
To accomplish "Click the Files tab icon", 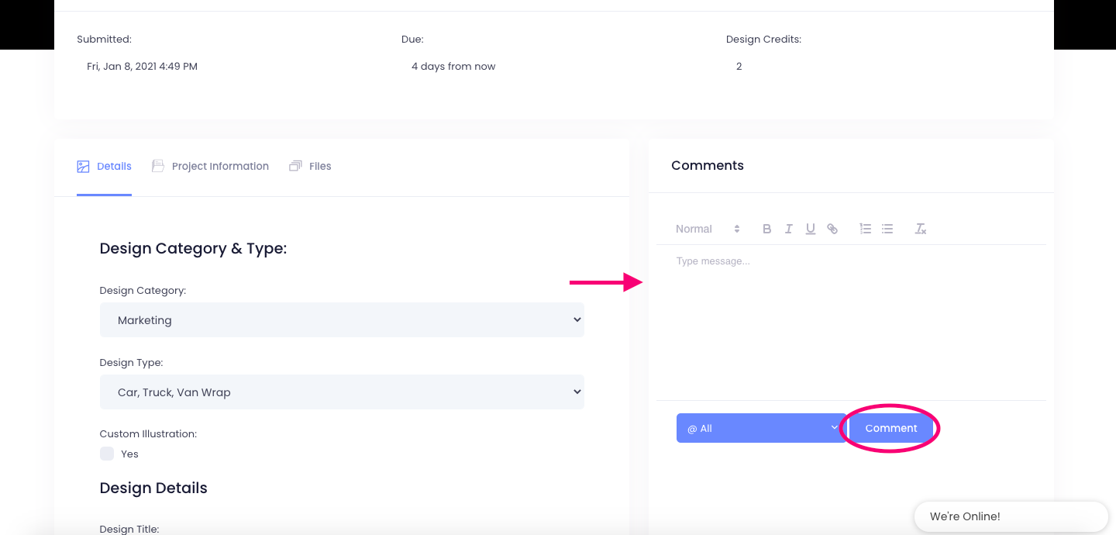I will click(295, 166).
